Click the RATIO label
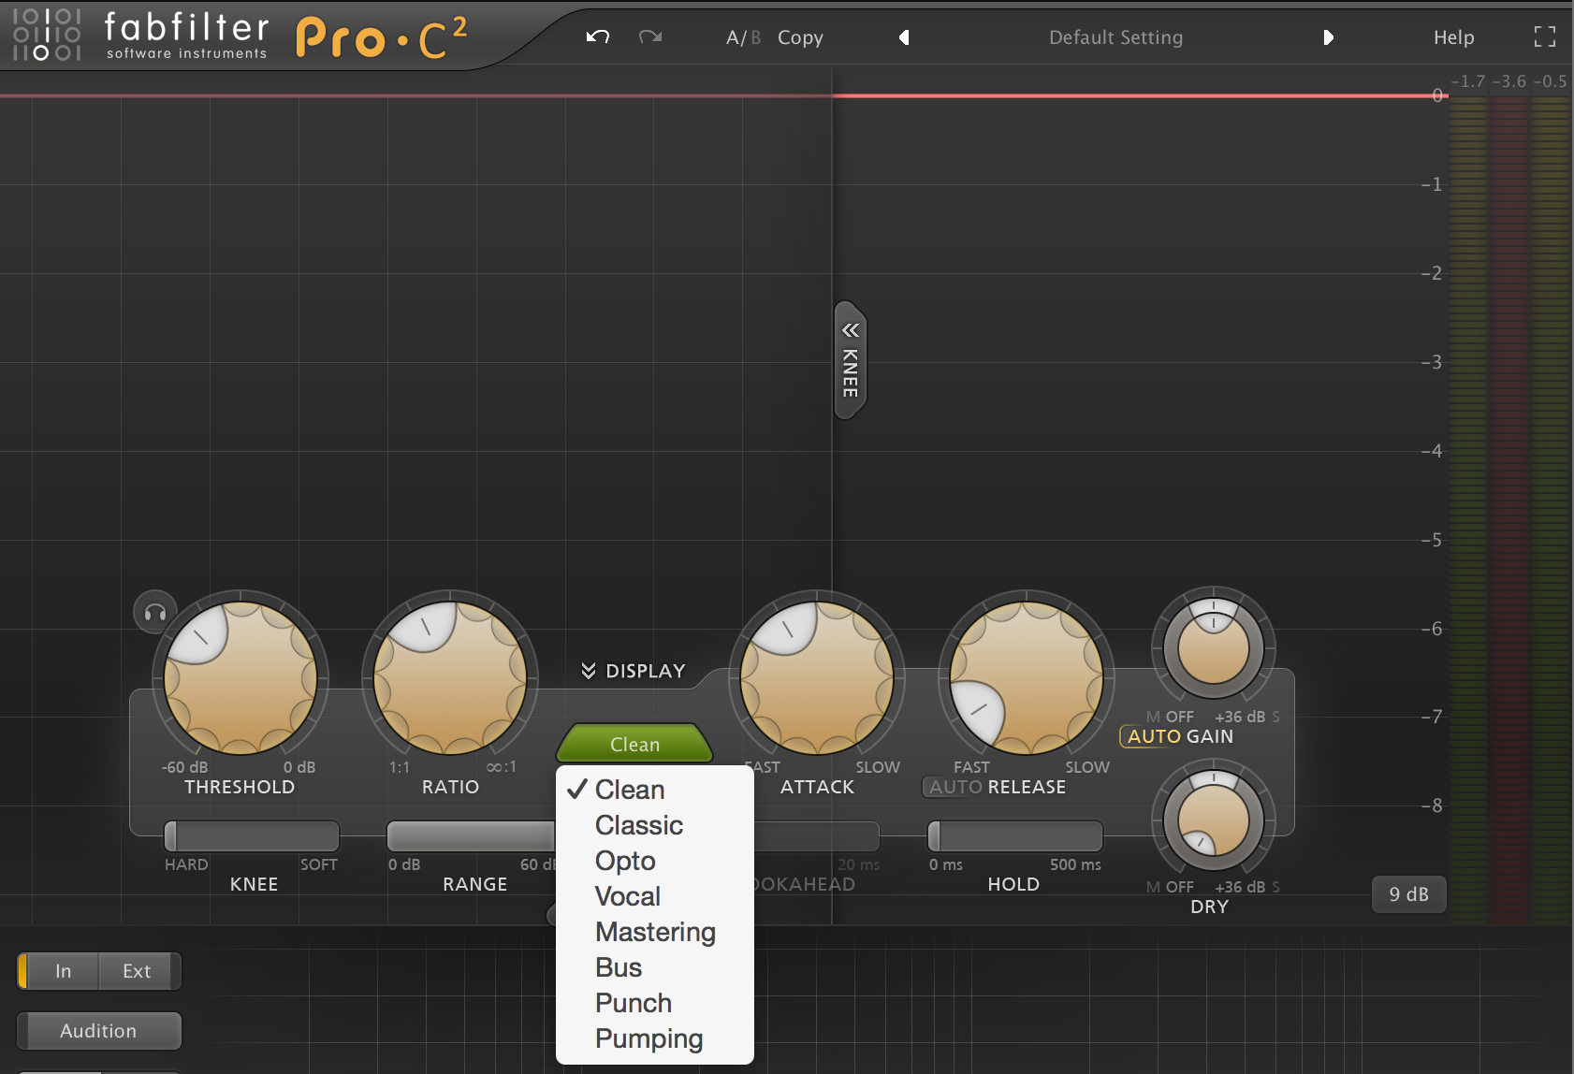This screenshot has width=1574, height=1074. [x=450, y=787]
